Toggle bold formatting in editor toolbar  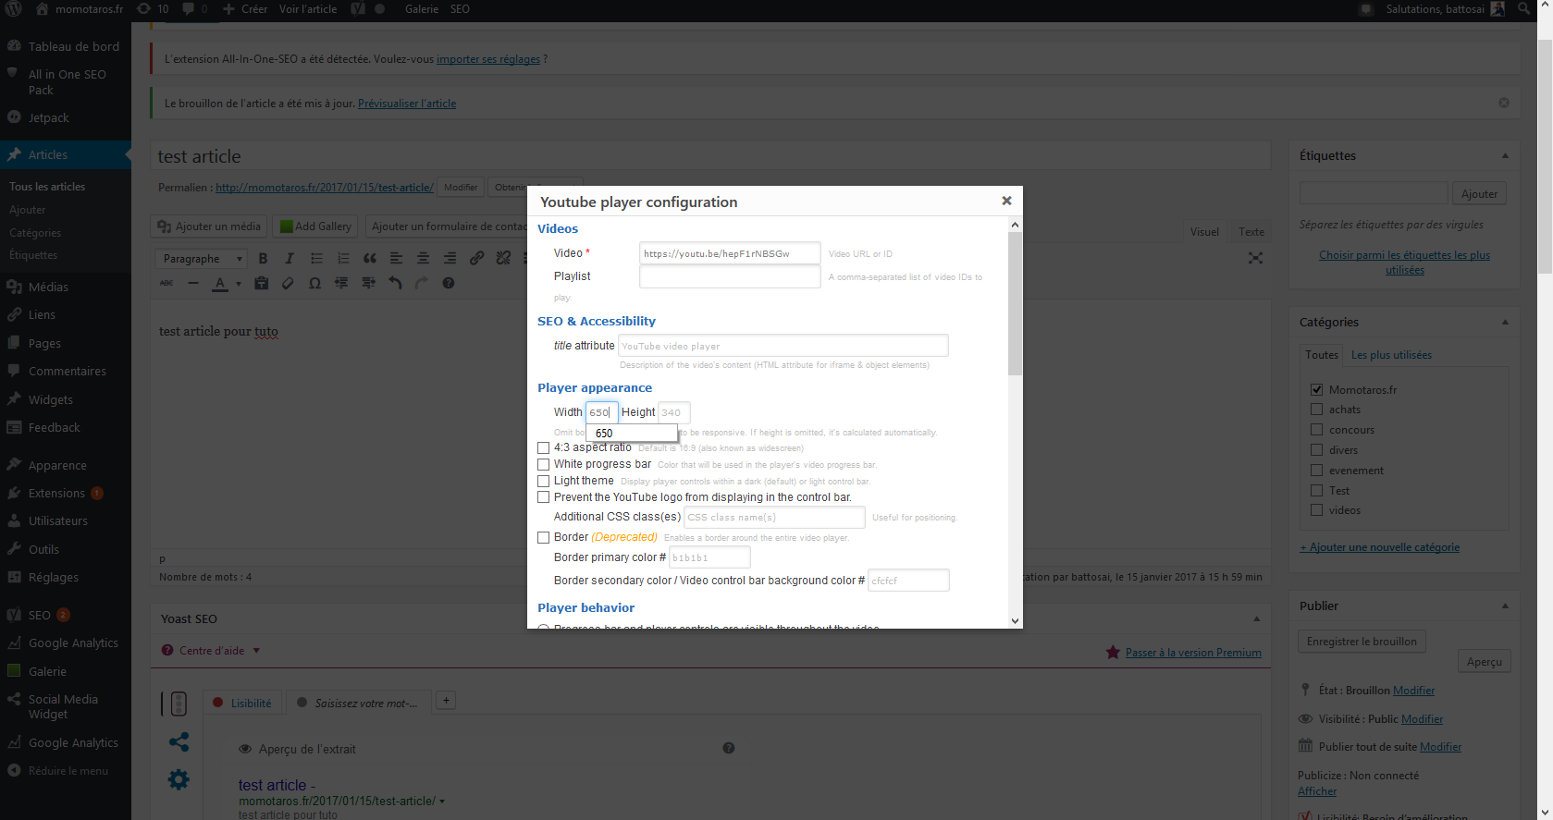click(263, 259)
